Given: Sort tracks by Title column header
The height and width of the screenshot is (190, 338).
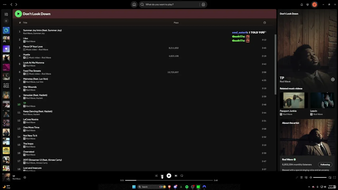Looking at the screenshot, I should coord(25,23).
